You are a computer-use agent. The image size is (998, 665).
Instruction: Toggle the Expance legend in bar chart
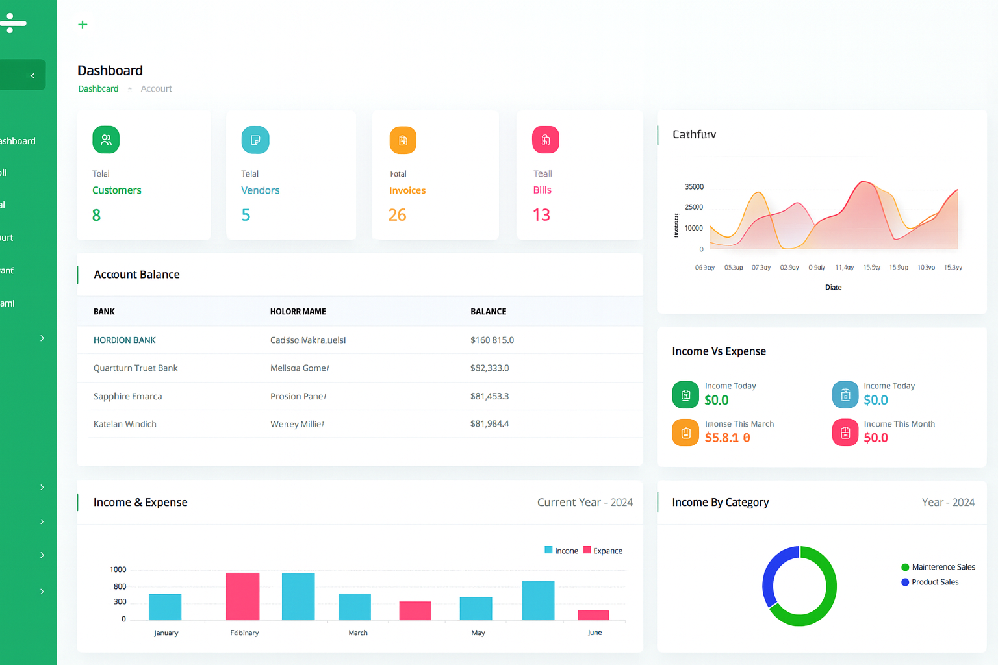click(603, 551)
